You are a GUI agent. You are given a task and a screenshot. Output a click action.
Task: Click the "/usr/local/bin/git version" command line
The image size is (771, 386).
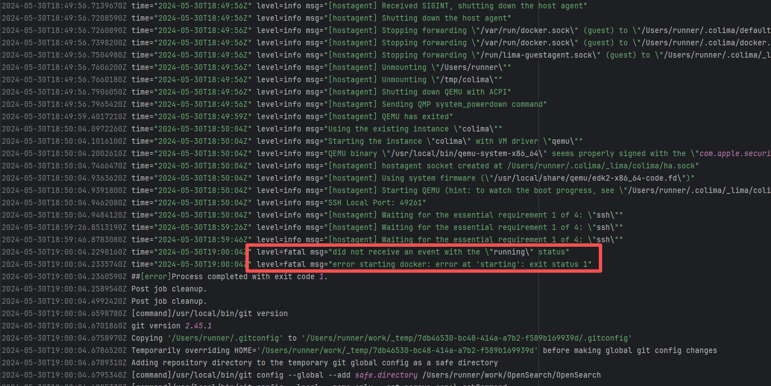(x=210, y=313)
